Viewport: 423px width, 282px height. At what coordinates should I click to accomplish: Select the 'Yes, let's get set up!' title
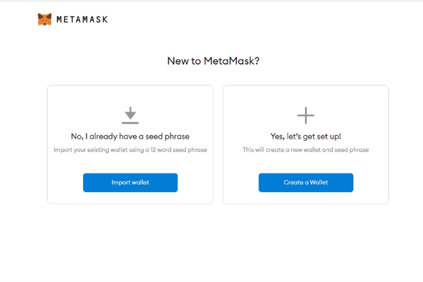point(306,136)
